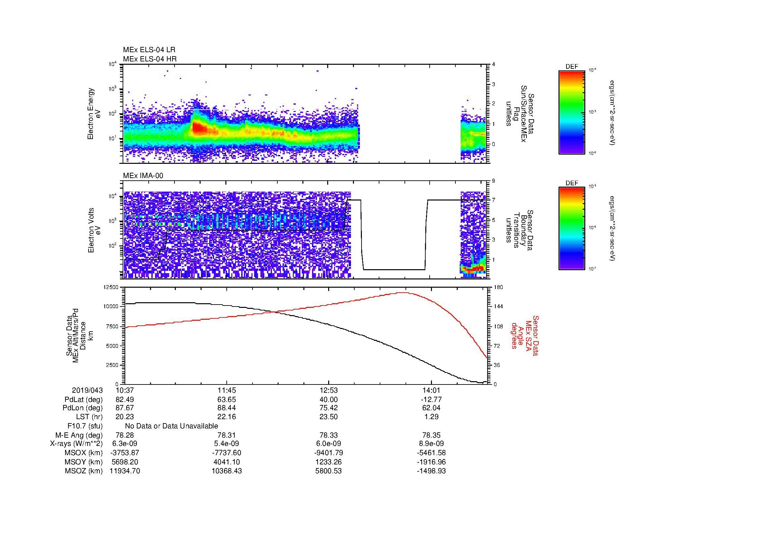The width and height of the screenshot is (773, 546).
Task: Select LST value '23.50'
Action: coord(329,417)
